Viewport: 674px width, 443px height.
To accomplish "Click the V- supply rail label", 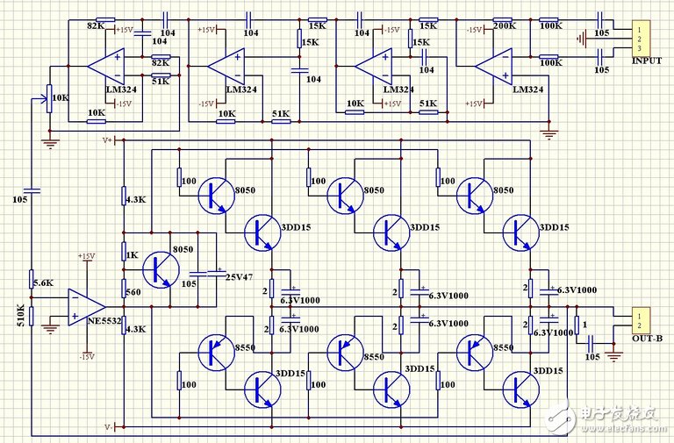I will (x=108, y=426).
